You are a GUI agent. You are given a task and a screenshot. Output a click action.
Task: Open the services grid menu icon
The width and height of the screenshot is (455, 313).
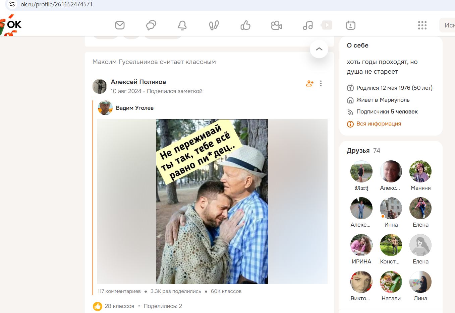422,25
